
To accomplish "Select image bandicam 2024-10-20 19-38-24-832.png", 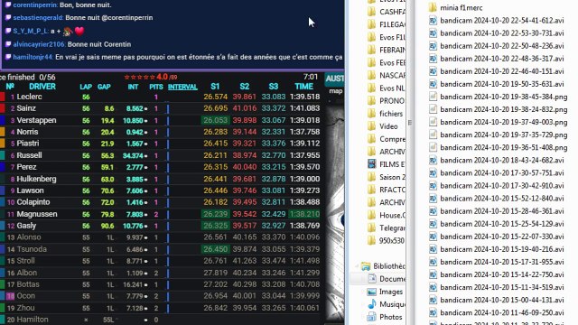I will (499, 109).
